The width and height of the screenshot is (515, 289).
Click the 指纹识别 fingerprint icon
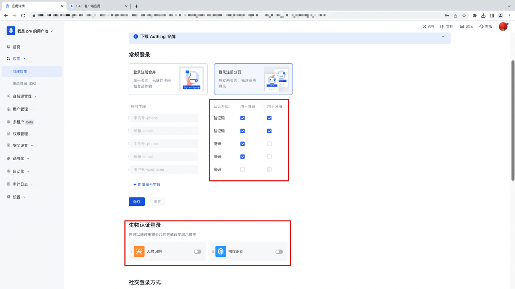coord(221,251)
